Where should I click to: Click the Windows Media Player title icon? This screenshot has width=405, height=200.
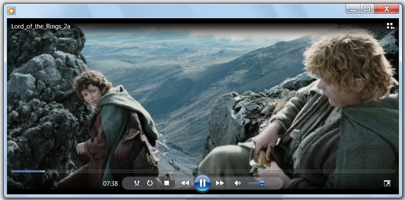pyautogui.click(x=11, y=10)
